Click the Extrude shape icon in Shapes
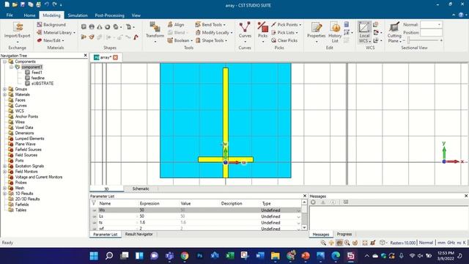This screenshot has width=469, height=264. click(x=84, y=37)
